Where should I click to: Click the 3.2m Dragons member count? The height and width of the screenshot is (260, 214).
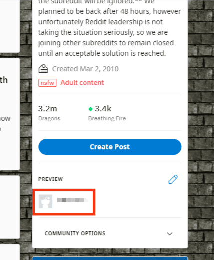point(49,113)
